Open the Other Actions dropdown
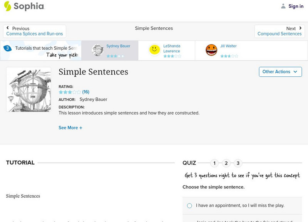The height and width of the screenshot is (222, 308). click(x=280, y=72)
